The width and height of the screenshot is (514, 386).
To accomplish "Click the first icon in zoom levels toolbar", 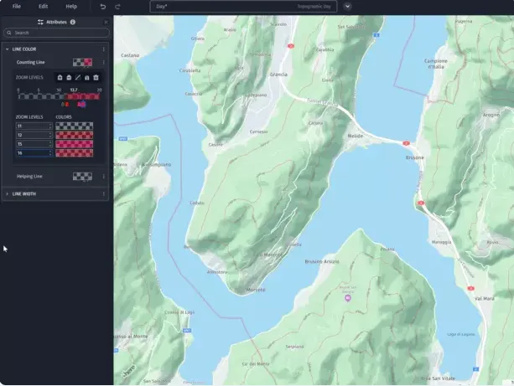I will point(60,77).
